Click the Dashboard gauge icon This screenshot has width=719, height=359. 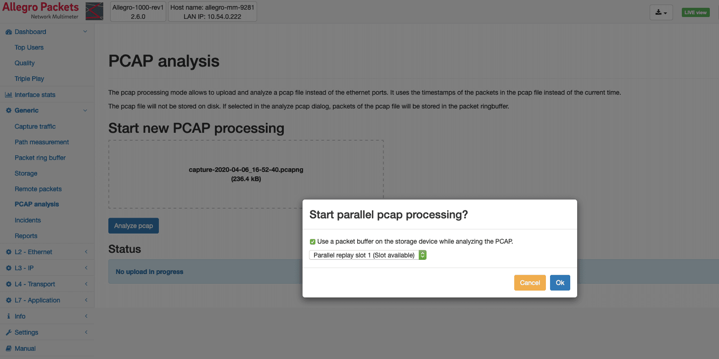(8, 31)
